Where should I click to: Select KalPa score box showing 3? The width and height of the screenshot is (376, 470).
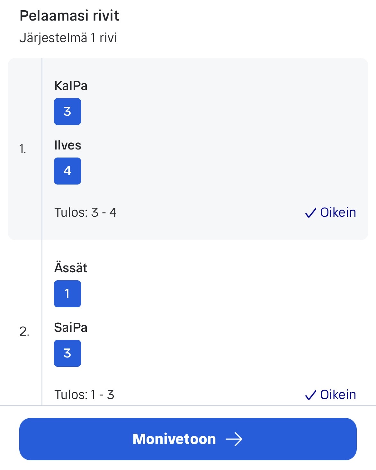(x=67, y=112)
